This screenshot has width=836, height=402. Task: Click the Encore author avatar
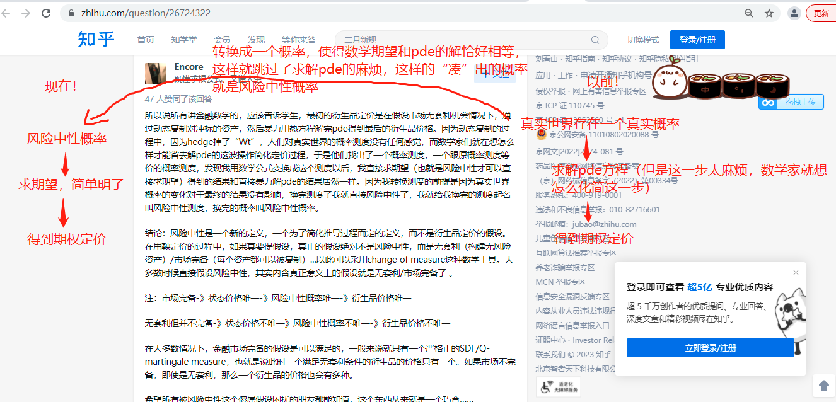[156, 73]
